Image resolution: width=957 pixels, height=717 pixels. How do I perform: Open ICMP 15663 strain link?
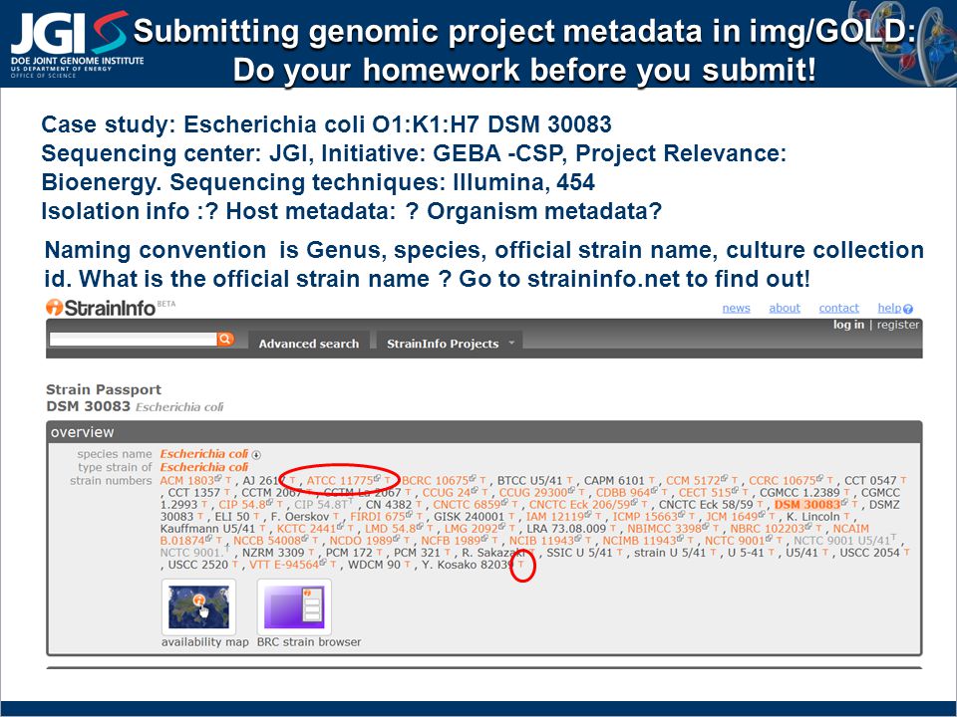(x=645, y=517)
